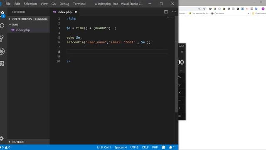
Task: Expand hidden bookmarks chevron in browser
Action: click(249, 13)
